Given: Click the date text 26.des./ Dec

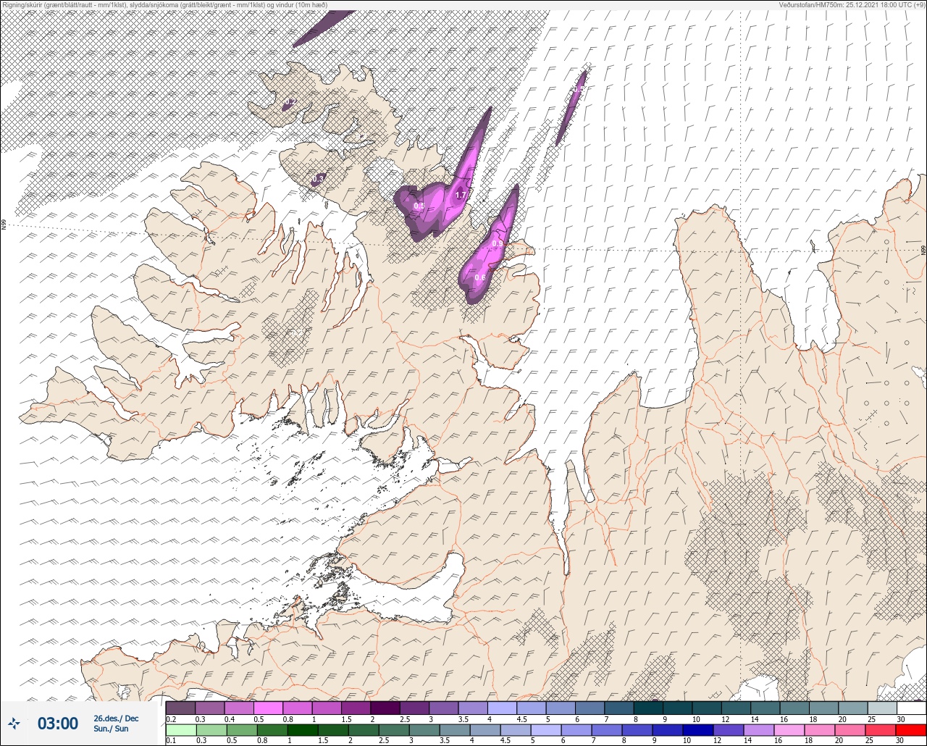Looking at the screenshot, I should click(x=116, y=718).
